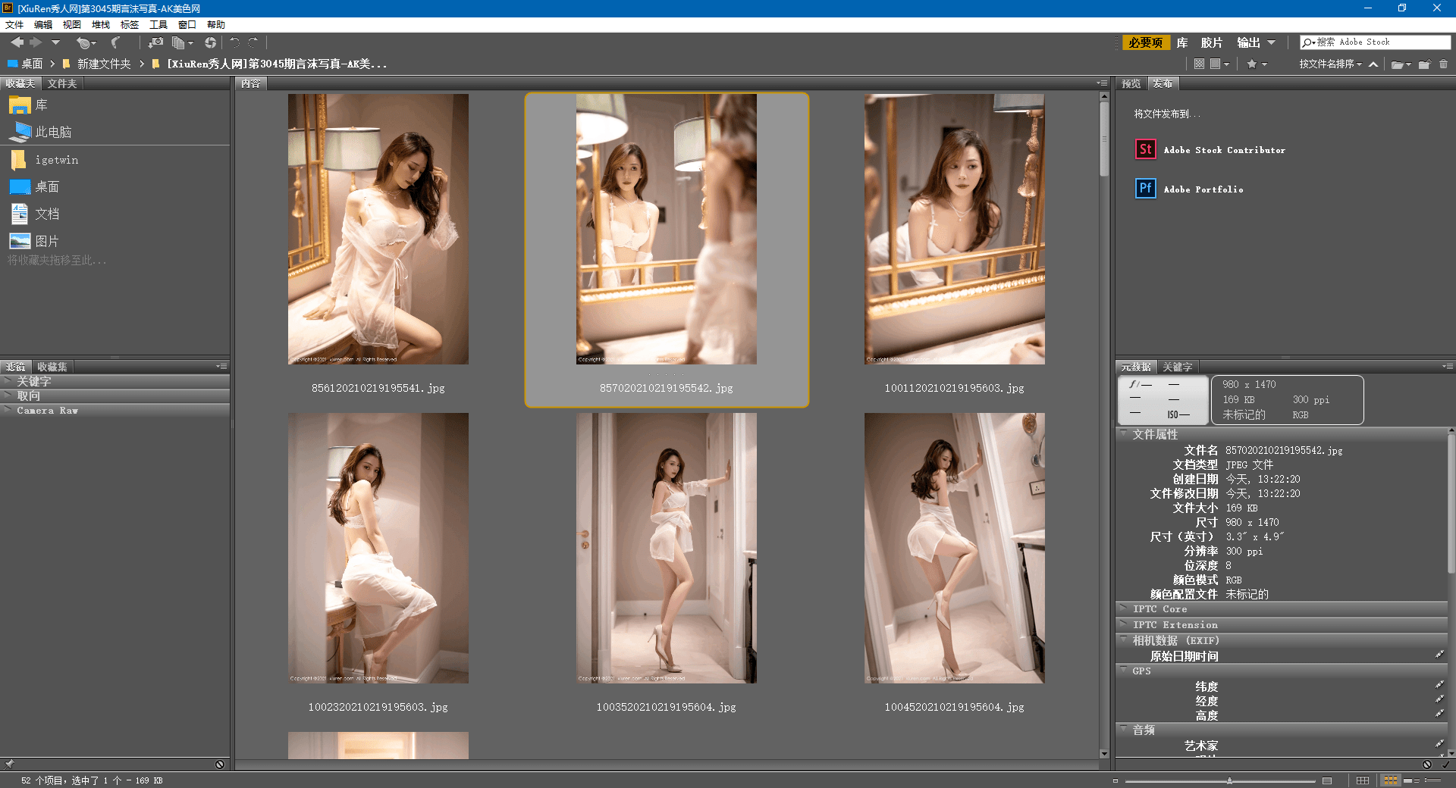Open the 视图 menu
The height and width of the screenshot is (788, 1456).
point(72,25)
